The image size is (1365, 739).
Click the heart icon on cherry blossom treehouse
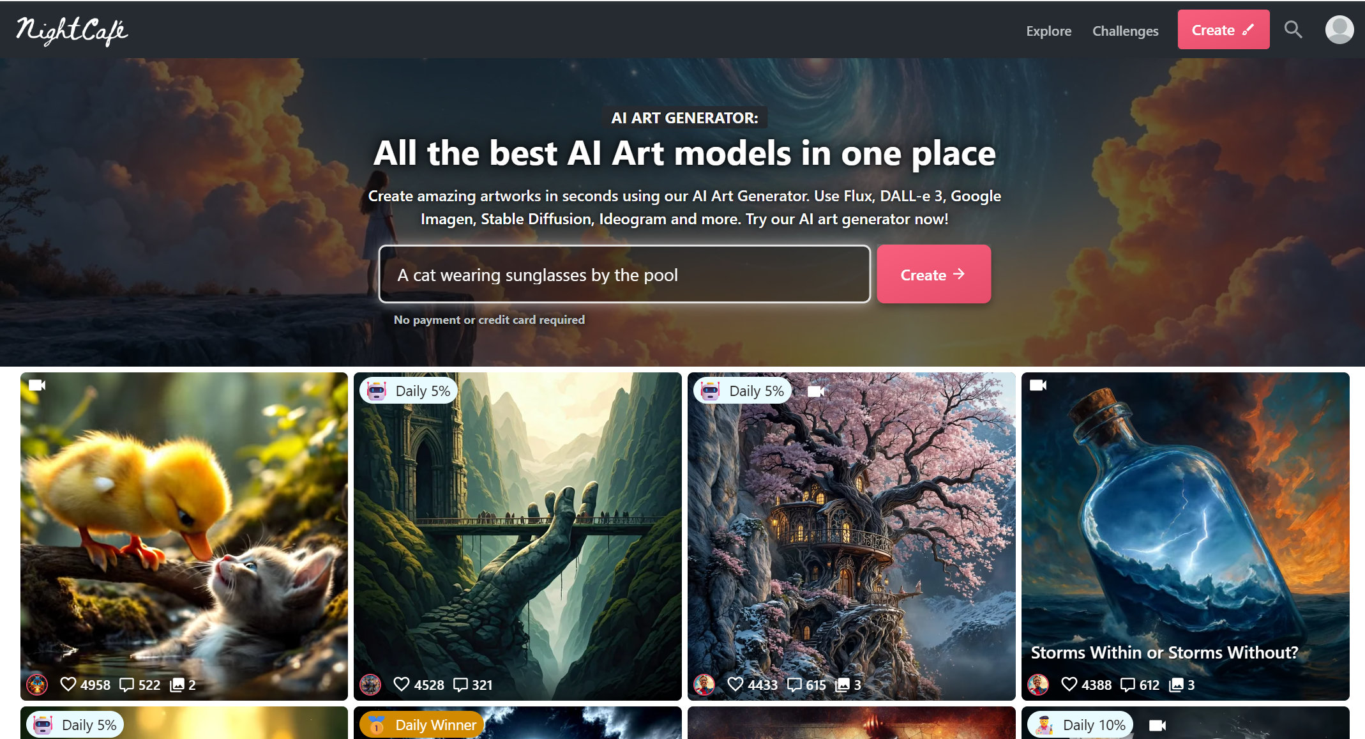coord(735,684)
